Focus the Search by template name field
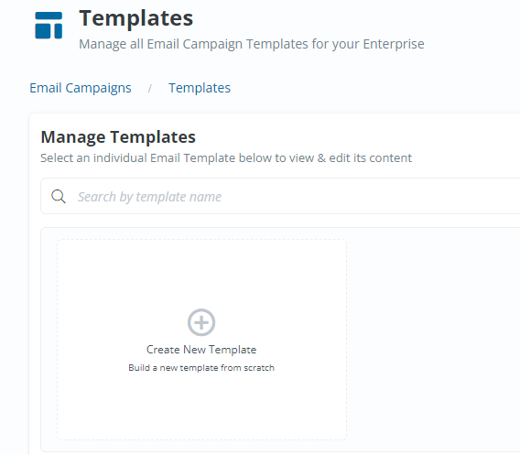This screenshot has height=455, width=520. click(x=280, y=196)
